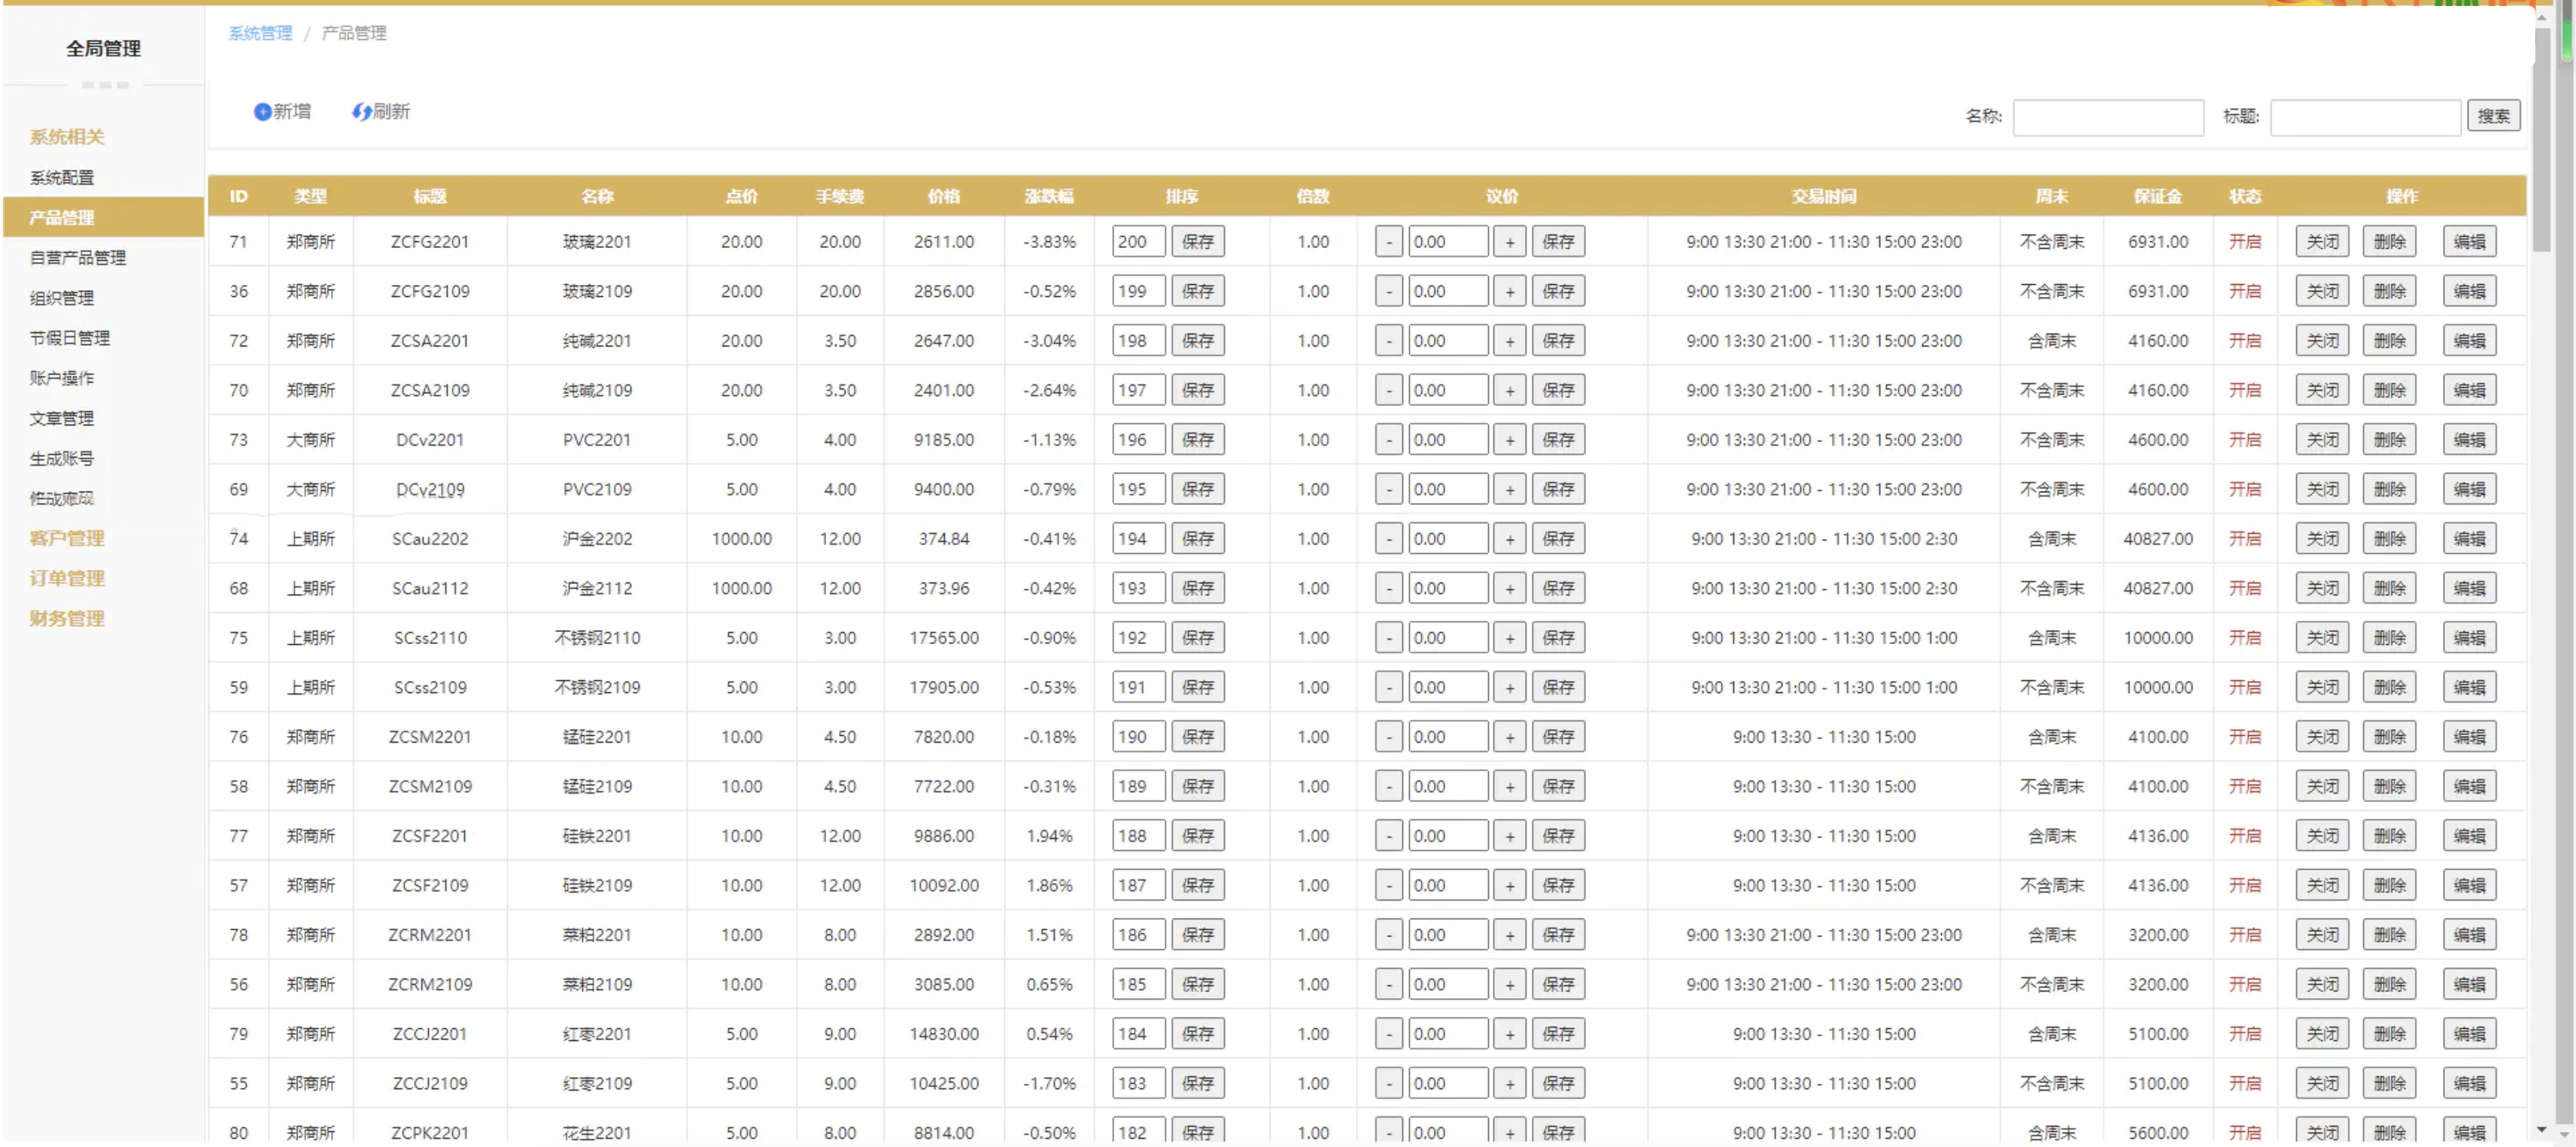Click minus stepper in PVC2201 row
The image size is (2576, 1147).
coord(1388,440)
